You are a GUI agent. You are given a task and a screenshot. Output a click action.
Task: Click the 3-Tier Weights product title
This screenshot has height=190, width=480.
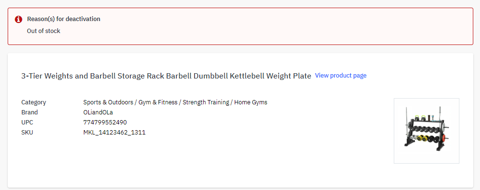(166, 76)
